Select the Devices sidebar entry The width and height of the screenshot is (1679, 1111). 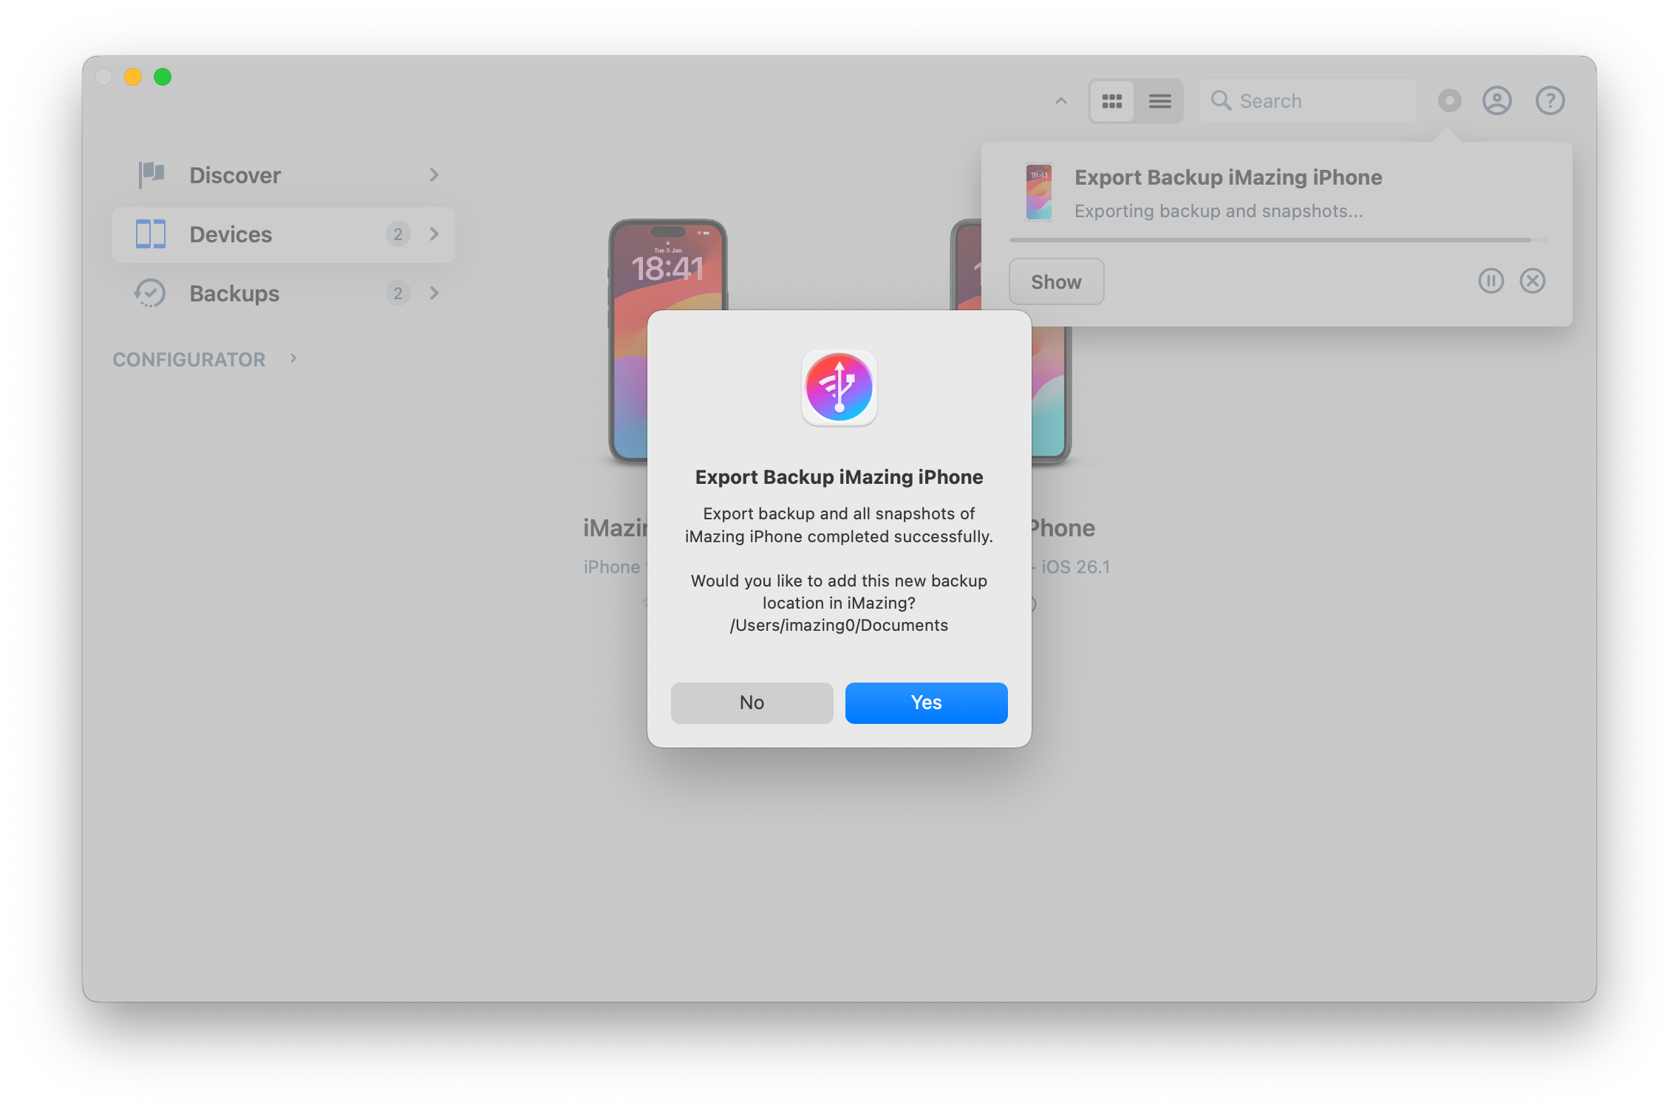coord(231,234)
